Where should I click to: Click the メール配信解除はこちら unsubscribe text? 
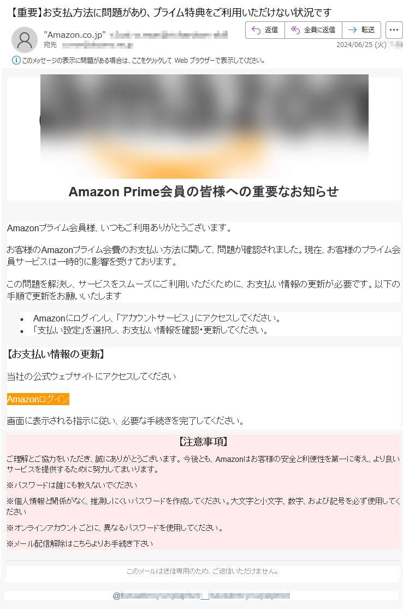tap(80, 543)
